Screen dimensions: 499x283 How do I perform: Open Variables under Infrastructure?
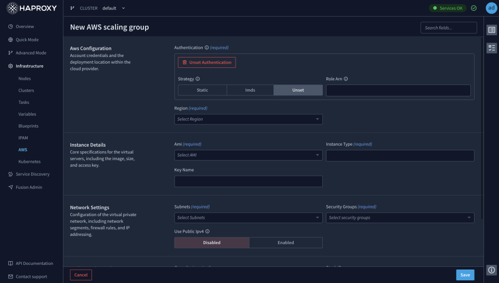(x=28, y=114)
